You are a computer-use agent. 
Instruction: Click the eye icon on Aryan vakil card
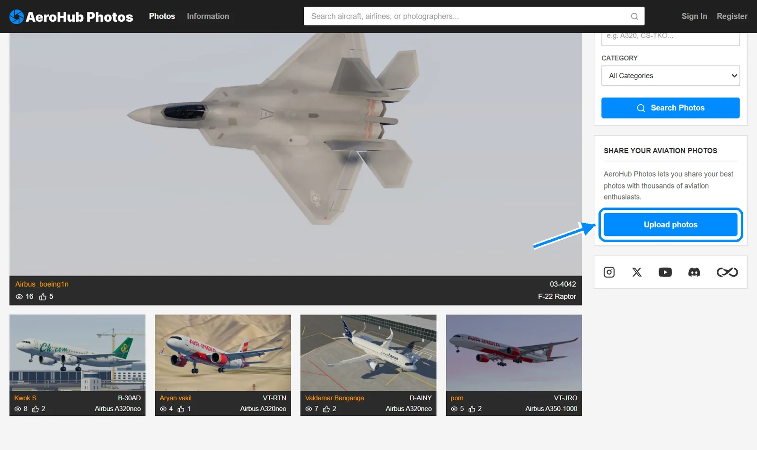163,409
